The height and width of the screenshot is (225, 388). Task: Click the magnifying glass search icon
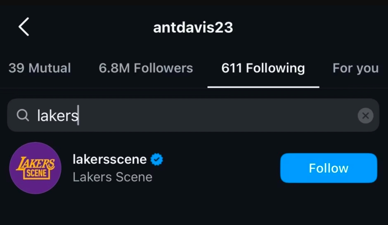(23, 115)
